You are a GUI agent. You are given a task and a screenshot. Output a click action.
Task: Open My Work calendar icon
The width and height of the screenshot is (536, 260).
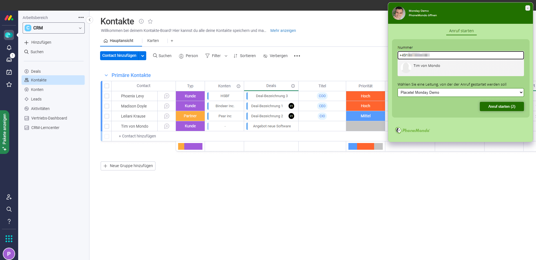pyautogui.click(x=9, y=72)
